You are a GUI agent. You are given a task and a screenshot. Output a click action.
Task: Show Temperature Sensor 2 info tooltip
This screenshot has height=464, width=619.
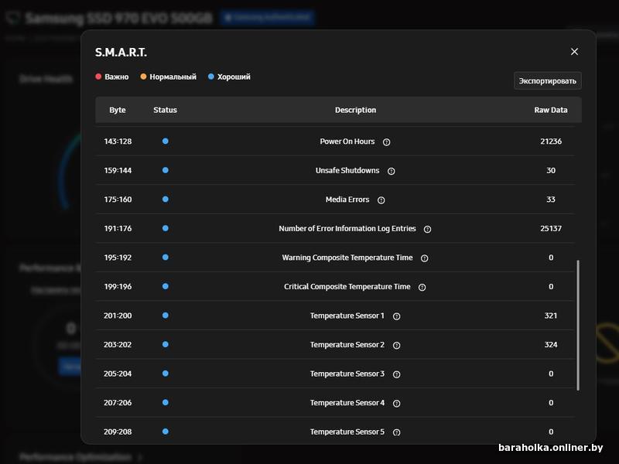click(x=396, y=345)
